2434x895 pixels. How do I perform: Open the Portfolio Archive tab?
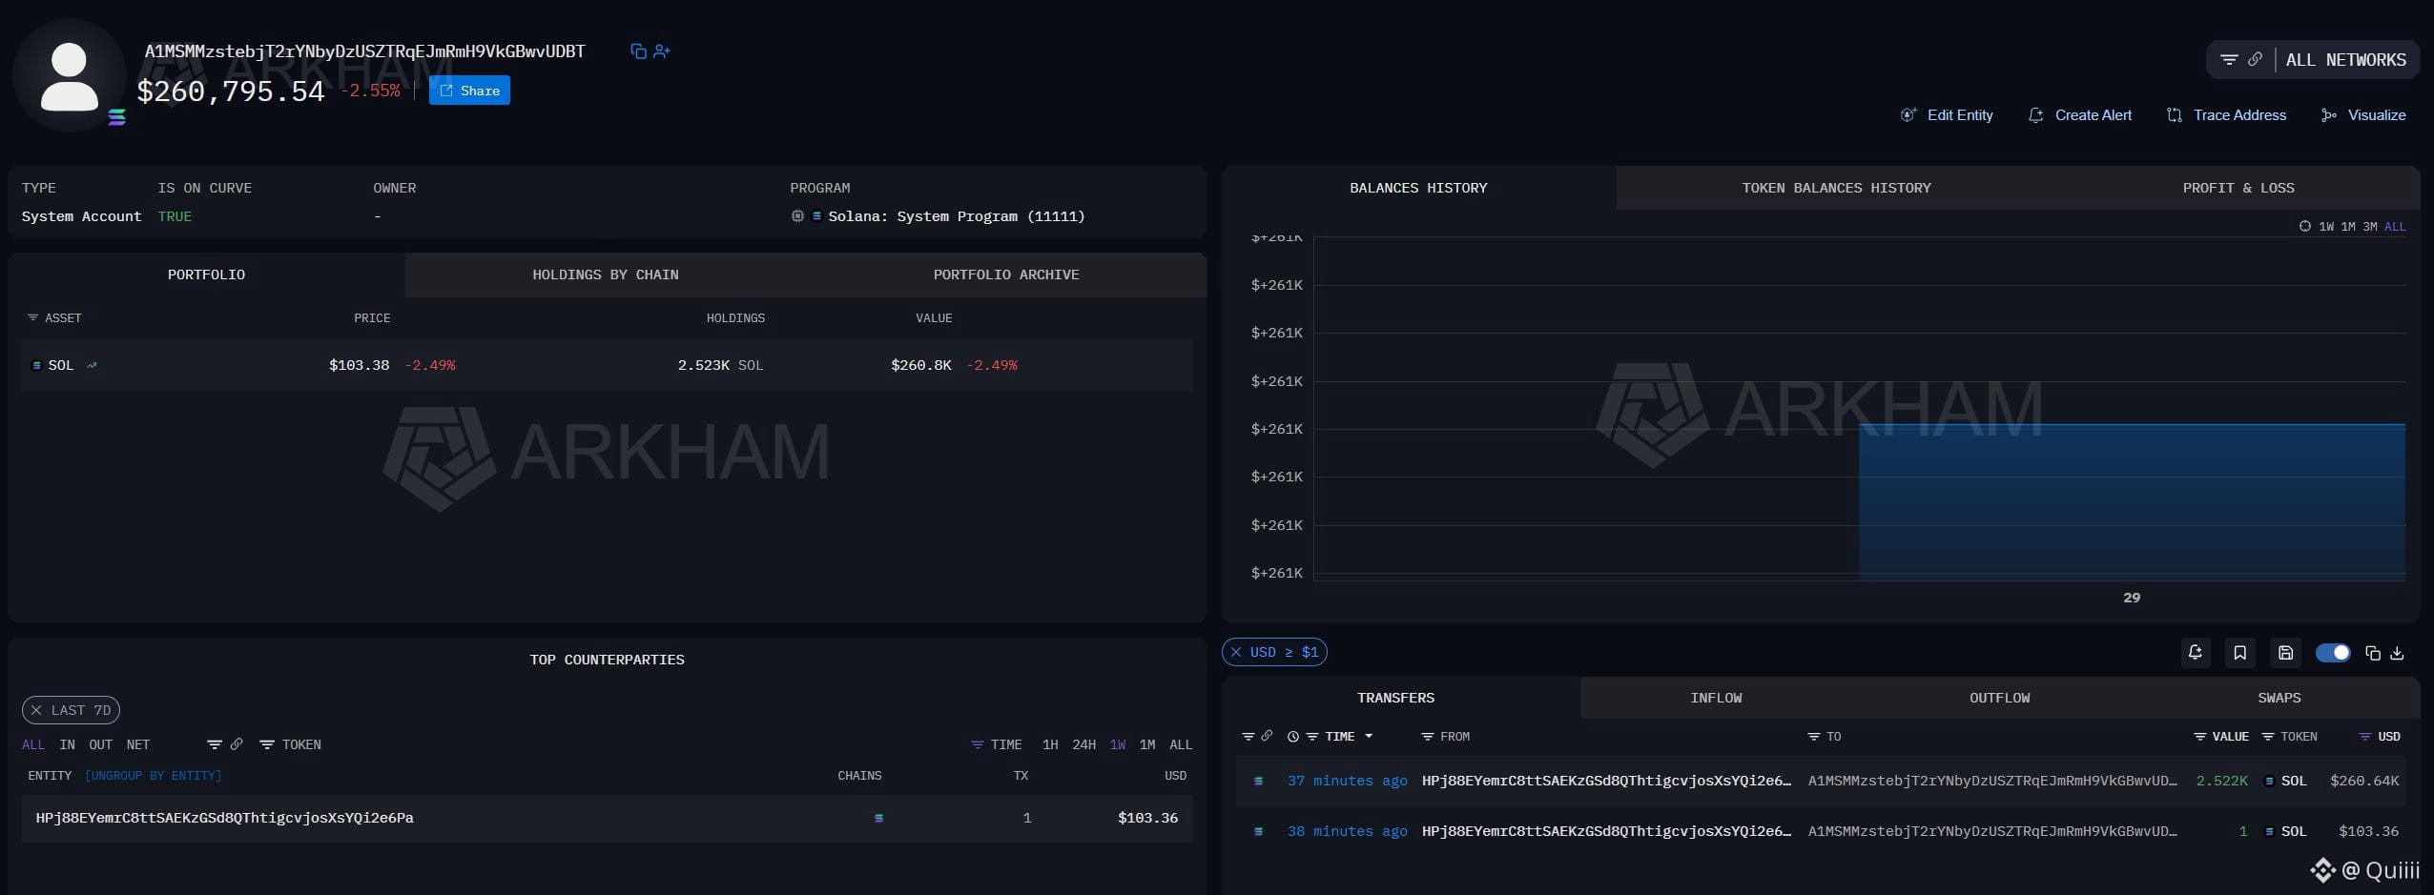coord(1006,275)
